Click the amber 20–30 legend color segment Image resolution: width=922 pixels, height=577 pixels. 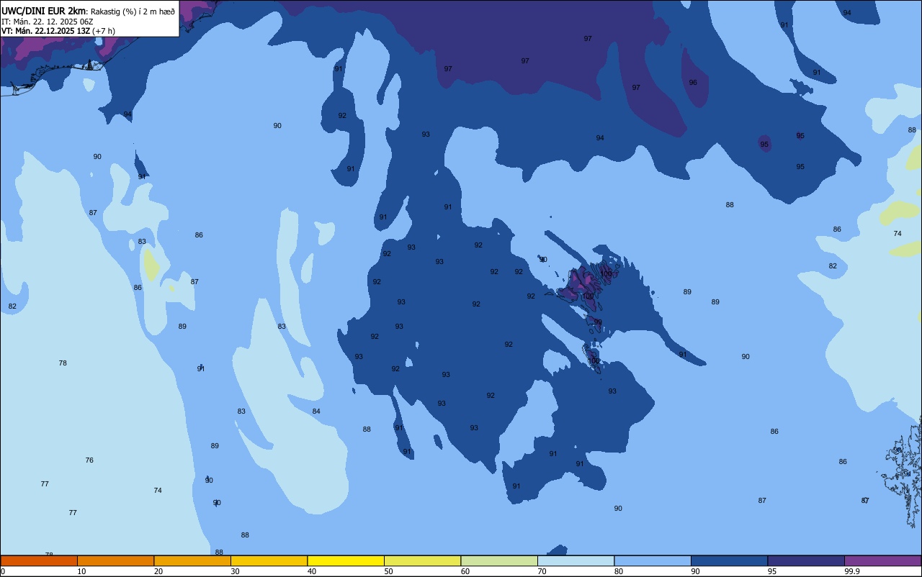[x=192, y=560]
